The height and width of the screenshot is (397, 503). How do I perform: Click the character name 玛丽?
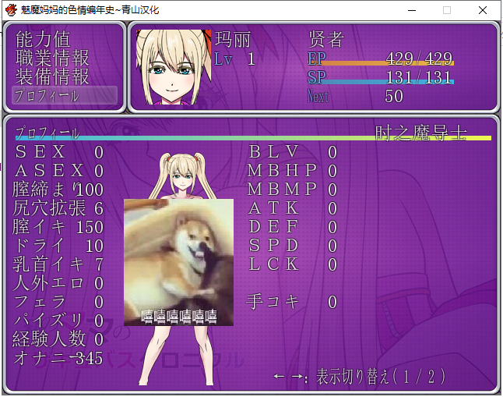(233, 40)
